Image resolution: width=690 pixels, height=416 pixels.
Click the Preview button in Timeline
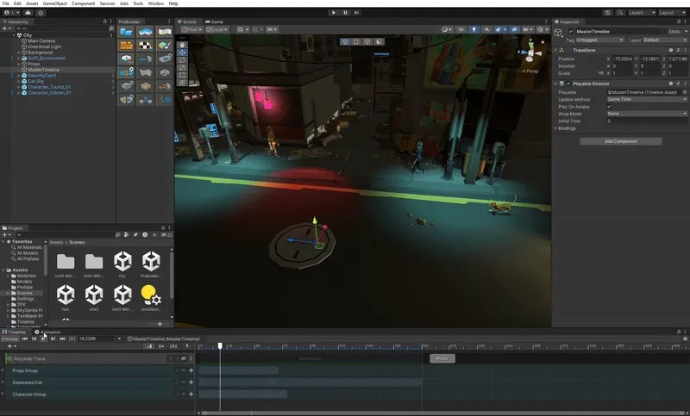pos(9,338)
